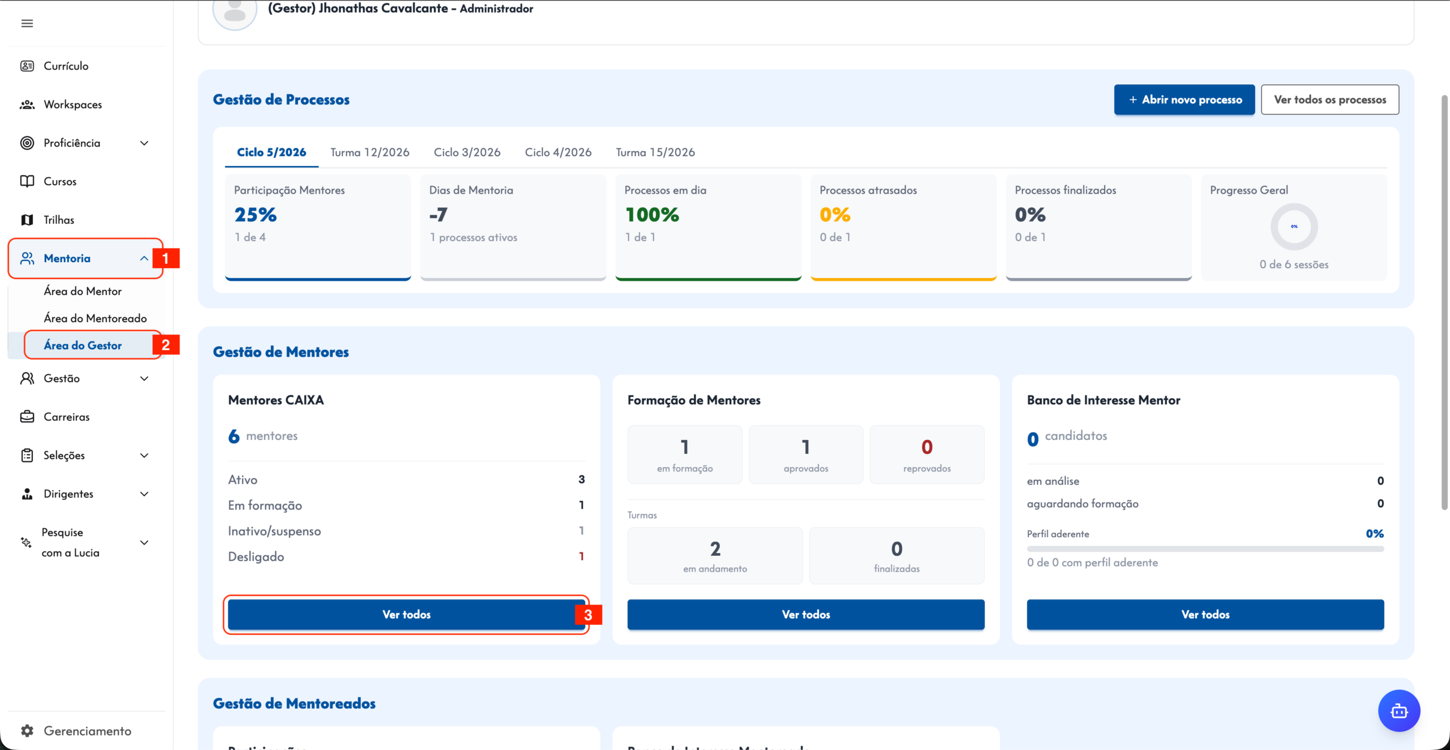Open the Trilhas map icon

(x=27, y=220)
